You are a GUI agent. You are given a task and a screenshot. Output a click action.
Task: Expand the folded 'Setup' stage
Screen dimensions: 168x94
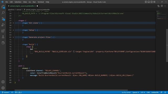click(13, 30)
